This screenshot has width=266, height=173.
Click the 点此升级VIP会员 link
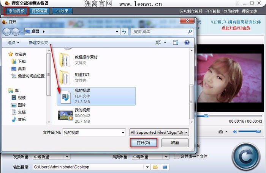236,28
